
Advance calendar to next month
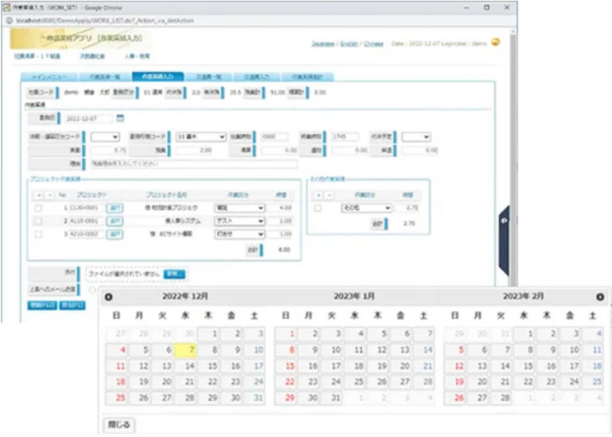(600, 297)
